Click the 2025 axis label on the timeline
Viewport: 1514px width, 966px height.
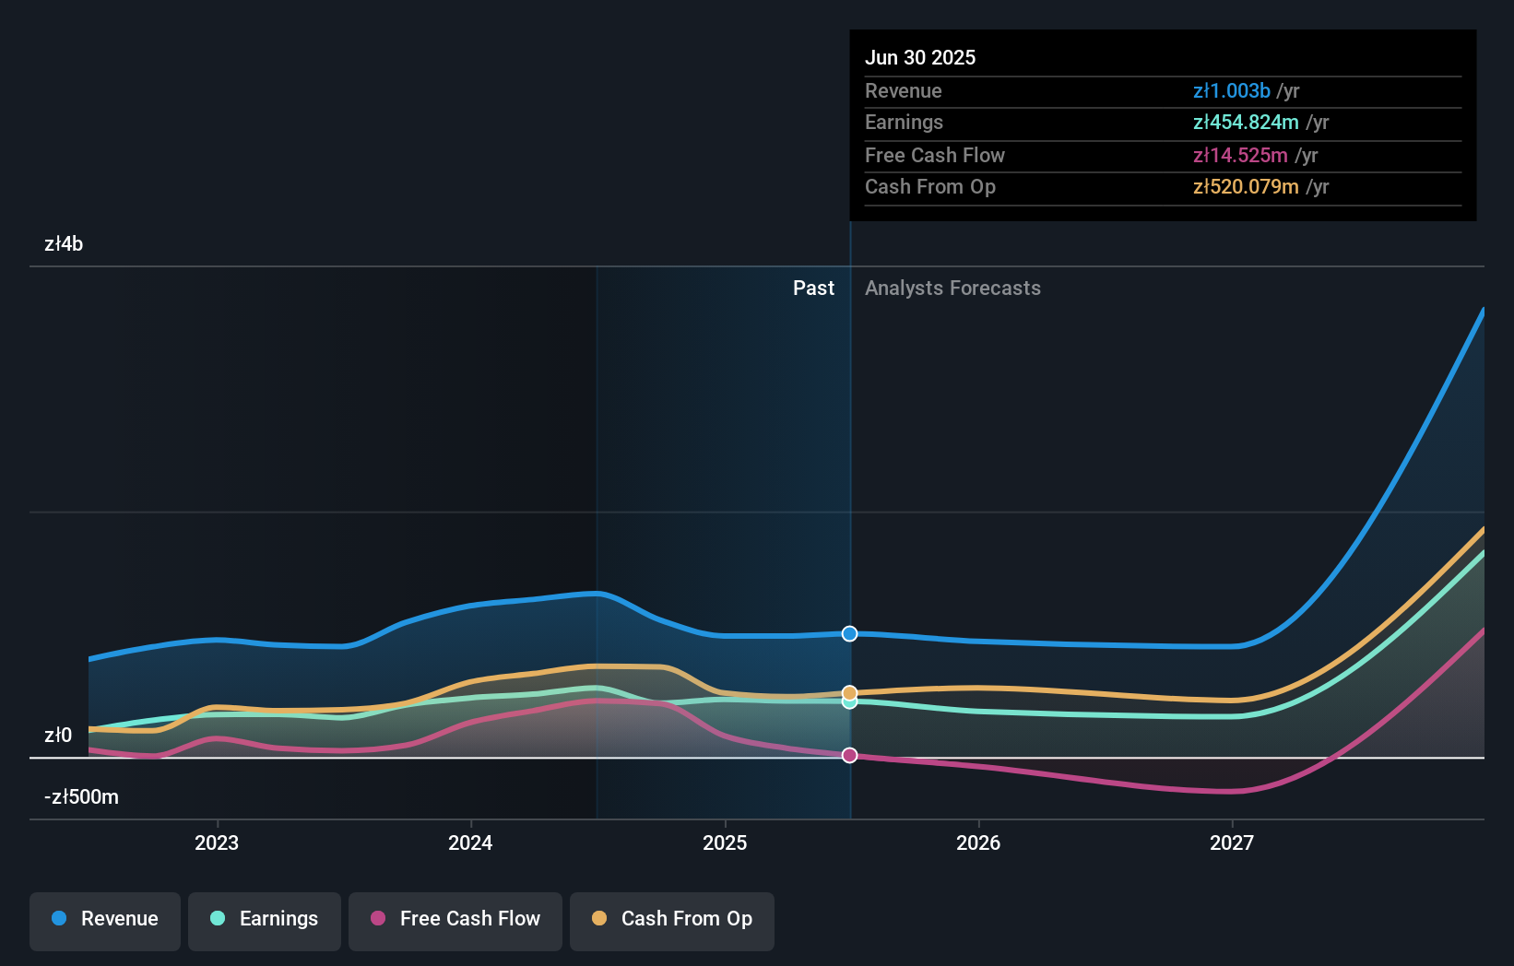point(726,842)
